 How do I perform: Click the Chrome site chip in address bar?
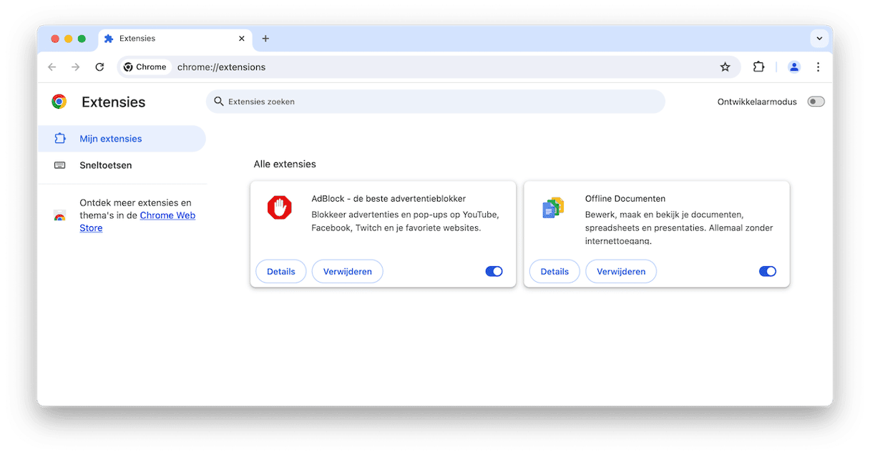pyautogui.click(x=145, y=67)
